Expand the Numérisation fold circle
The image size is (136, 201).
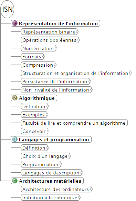56,48
